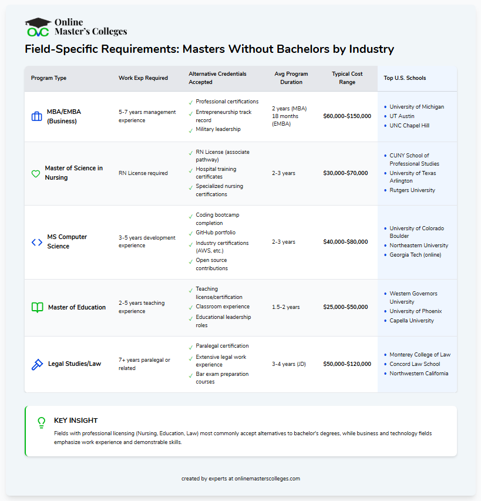This screenshot has width=481, height=501.
Task: Click the Program Type column header
Action: pyautogui.click(x=49, y=78)
